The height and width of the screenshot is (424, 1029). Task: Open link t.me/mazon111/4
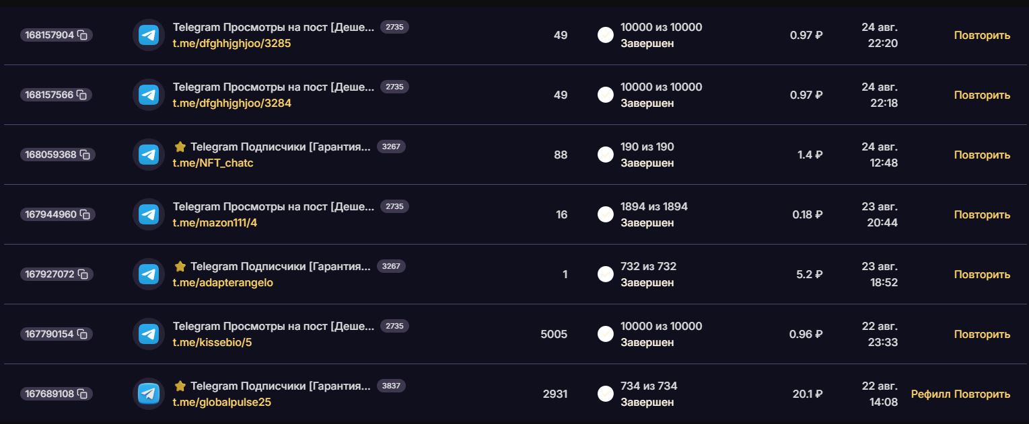[x=215, y=222]
